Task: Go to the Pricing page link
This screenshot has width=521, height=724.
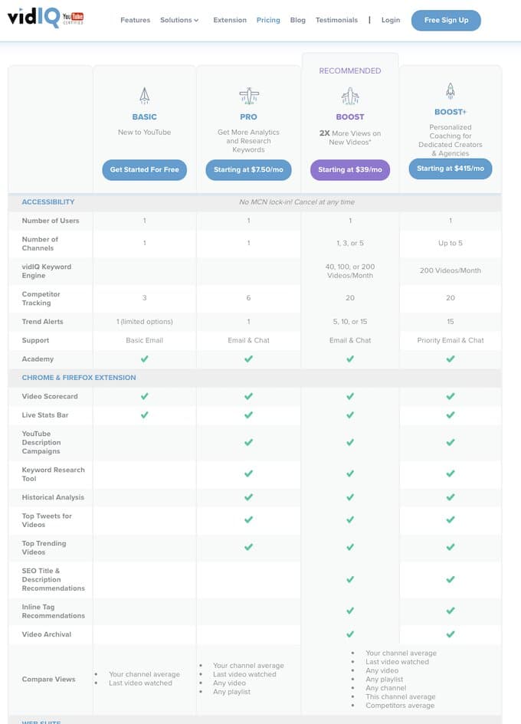Action: coord(268,20)
